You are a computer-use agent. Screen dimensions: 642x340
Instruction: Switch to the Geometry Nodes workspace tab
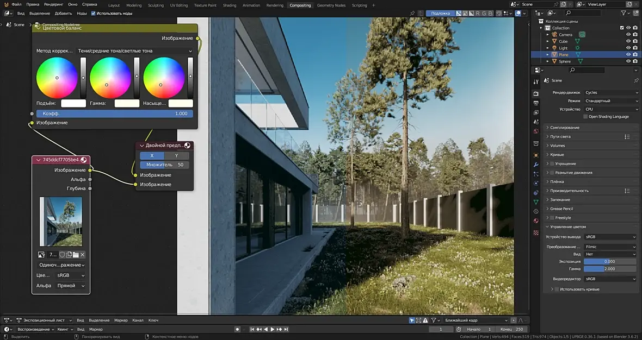coord(331,5)
